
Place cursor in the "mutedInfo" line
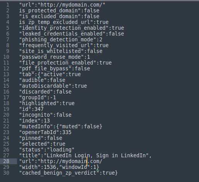pos(61,126)
